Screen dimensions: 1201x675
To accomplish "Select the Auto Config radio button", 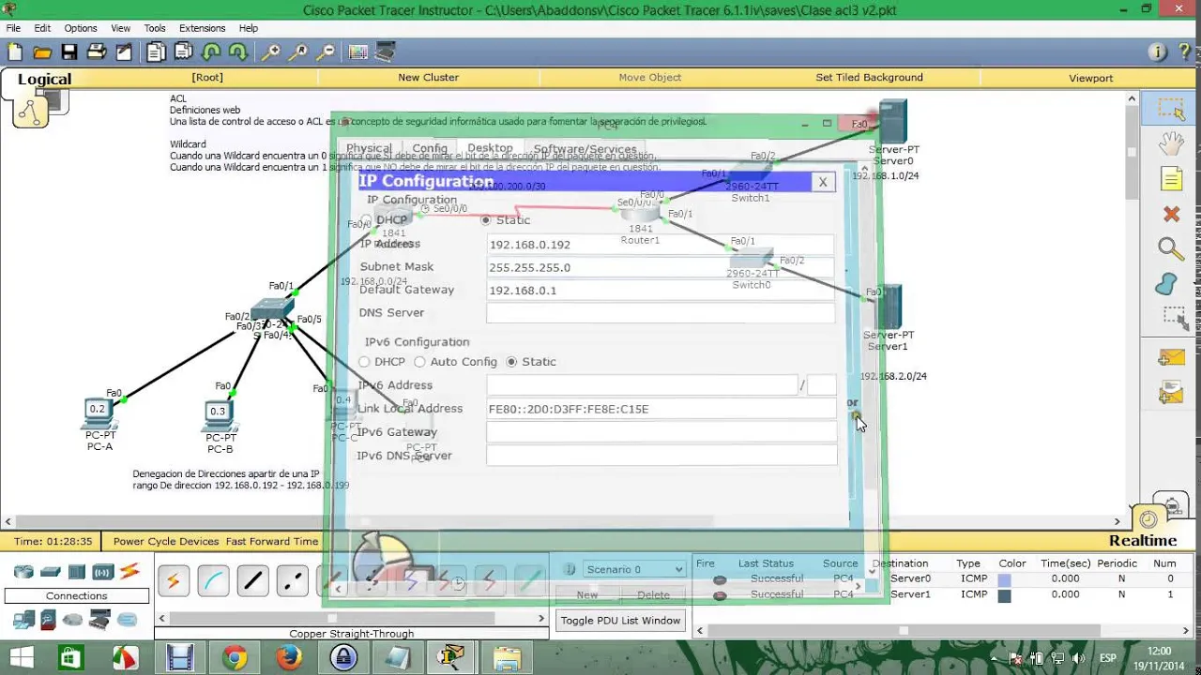I will [419, 362].
